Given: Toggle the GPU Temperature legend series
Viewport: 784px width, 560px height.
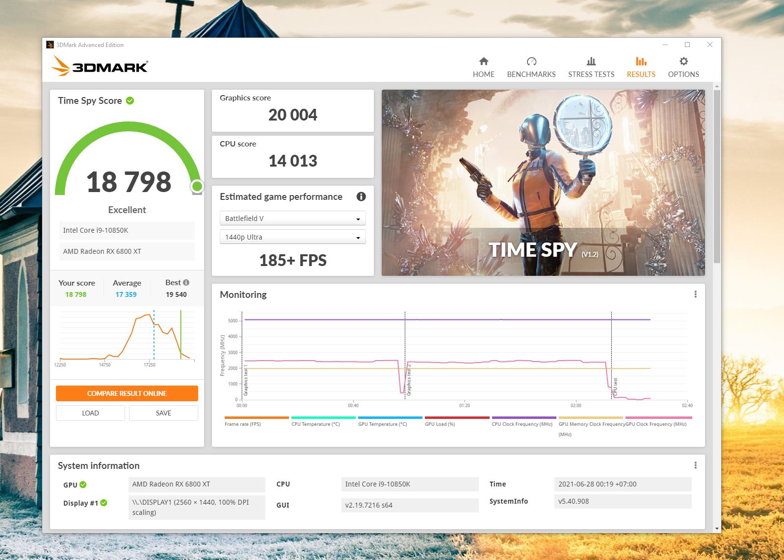Looking at the screenshot, I should (390, 421).
